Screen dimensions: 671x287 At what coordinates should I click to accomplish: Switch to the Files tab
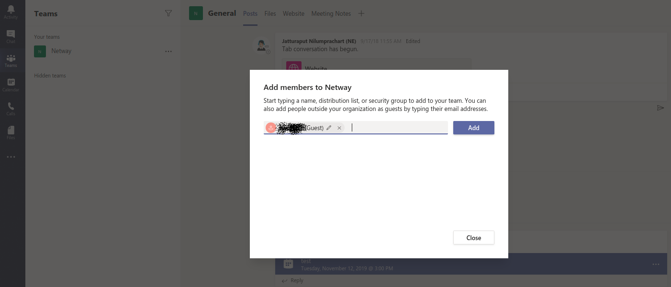[x=270, y=13]
